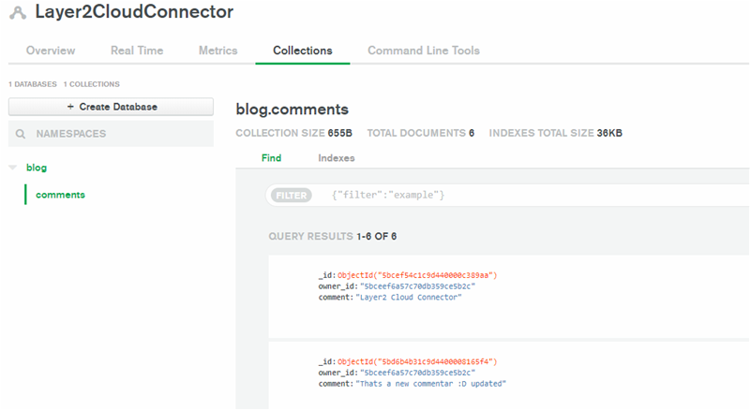Open the Command Line Tools tab
Image resolution: width=750 pixels, height=410 pixels.
pyautogui.click(x=424, y=51)
